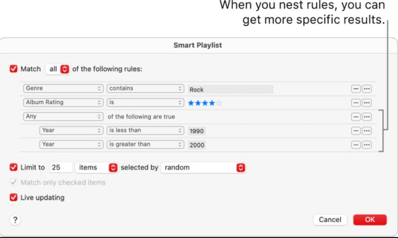This screenshot has width=398, height=238.
Task: Disable the Live updating checkbox
Action: [x=13, y=197]
